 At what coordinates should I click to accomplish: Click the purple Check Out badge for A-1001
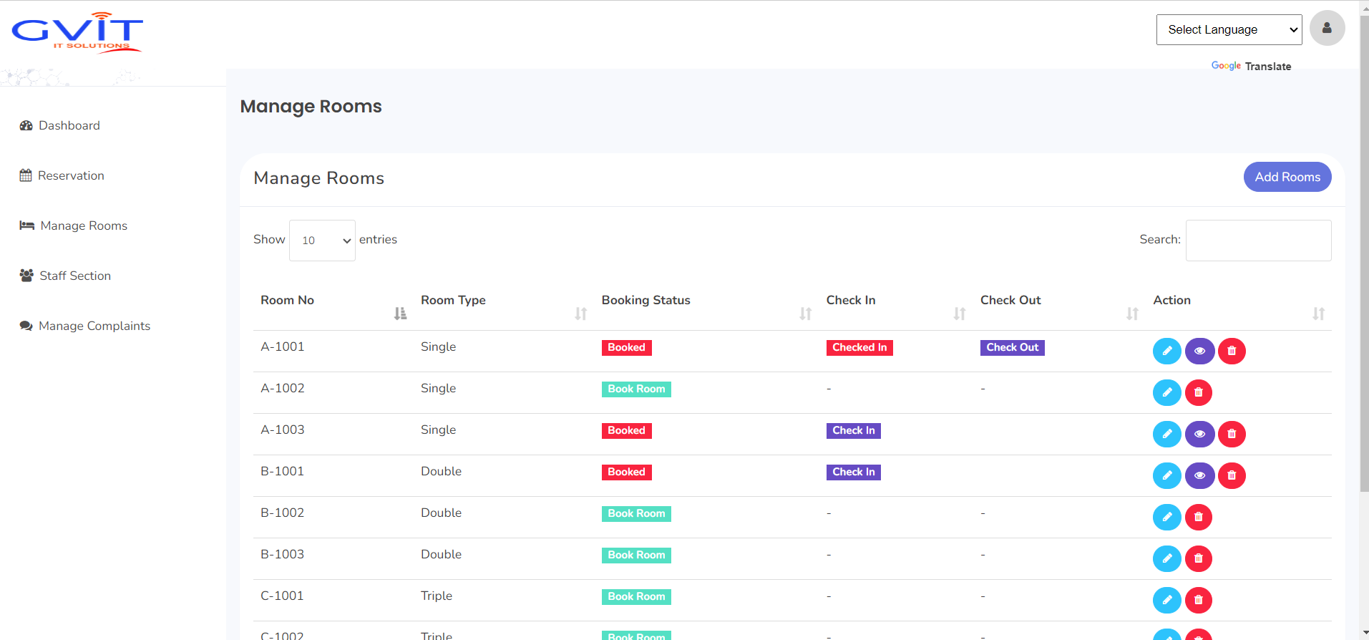1012,347
